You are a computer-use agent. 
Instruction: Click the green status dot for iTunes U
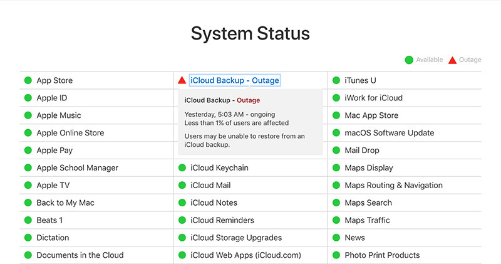coord(336,80)
